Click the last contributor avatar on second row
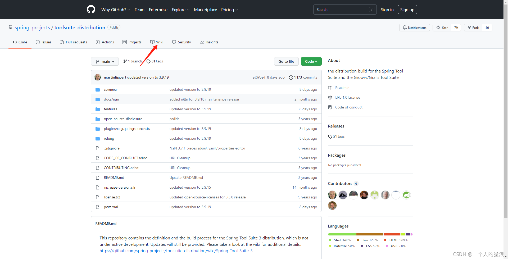Viewport: 508px width, 259px height. pos(332,206)
